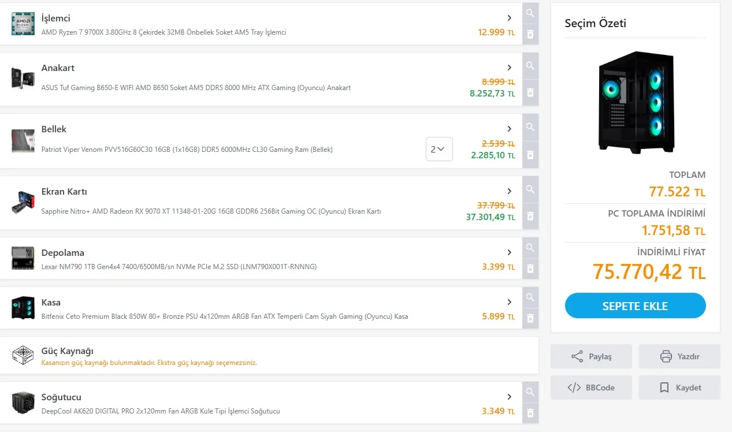Expand the İşlemci row chevron
The width and height of the screenshot is (732, 432).
tap(509, 18)
